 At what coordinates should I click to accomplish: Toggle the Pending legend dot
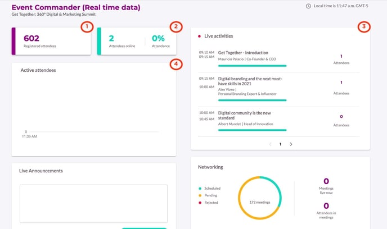point(200,195)
